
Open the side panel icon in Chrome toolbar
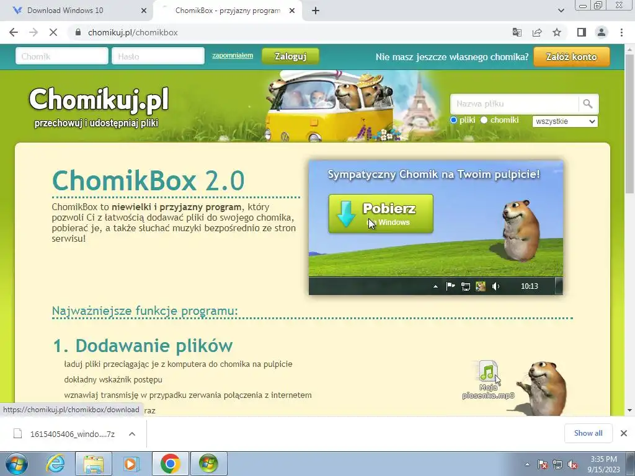point(582,32)
